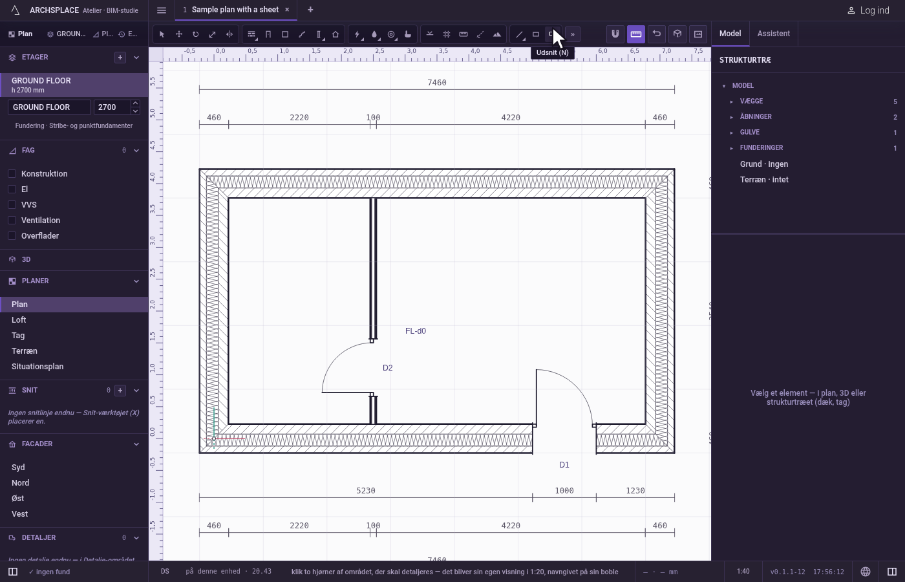Open the Syd facade view
905x582 pixels.
point(74,468)
